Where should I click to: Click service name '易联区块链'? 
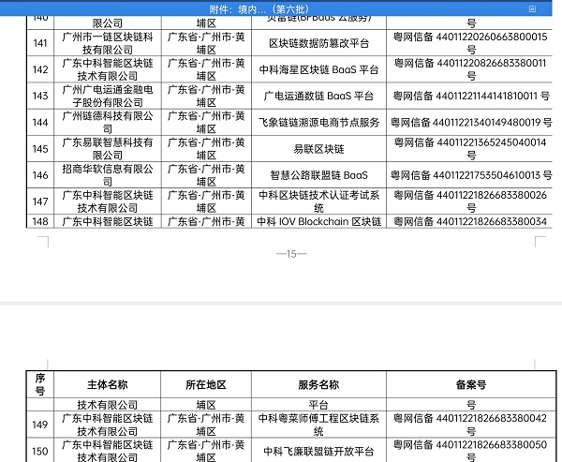[x=319, y=149]
